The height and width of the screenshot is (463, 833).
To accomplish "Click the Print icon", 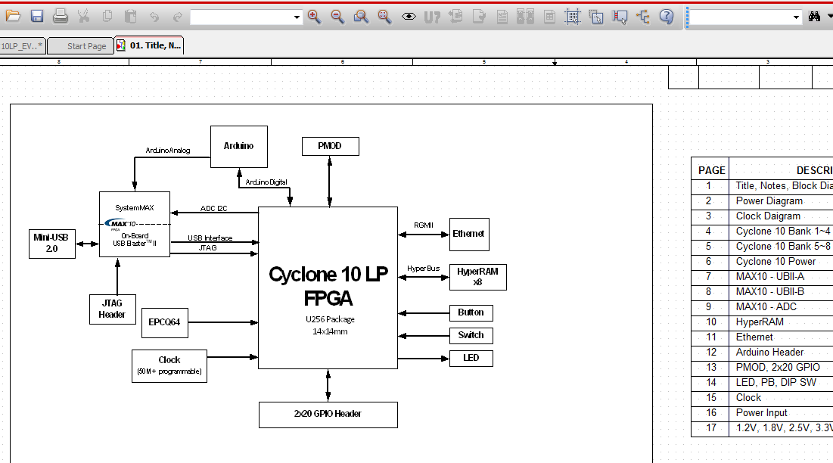I will (x=60, y=17).
